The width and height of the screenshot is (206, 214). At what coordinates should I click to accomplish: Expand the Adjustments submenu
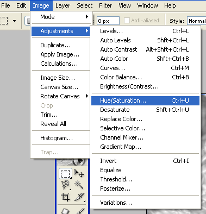[x=61, y=31]
